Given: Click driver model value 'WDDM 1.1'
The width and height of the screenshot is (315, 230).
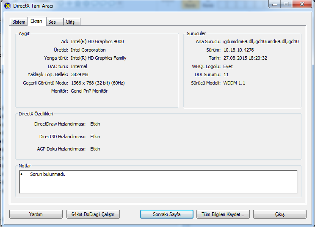Looking at the screenshot, I should click(x=234, y=83).
